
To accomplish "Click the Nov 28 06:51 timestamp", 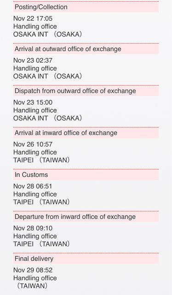I will 33,186.
